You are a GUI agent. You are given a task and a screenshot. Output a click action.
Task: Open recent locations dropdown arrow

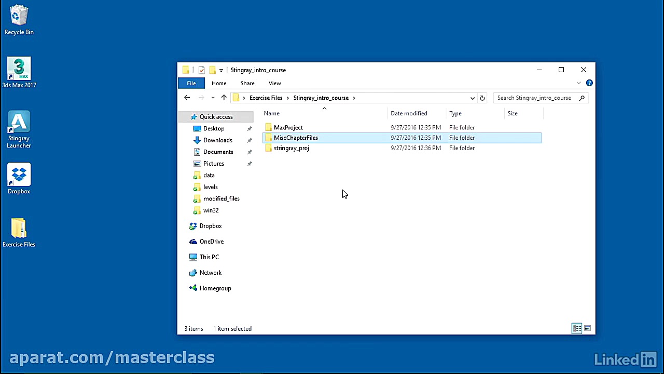tap(213, 98)
